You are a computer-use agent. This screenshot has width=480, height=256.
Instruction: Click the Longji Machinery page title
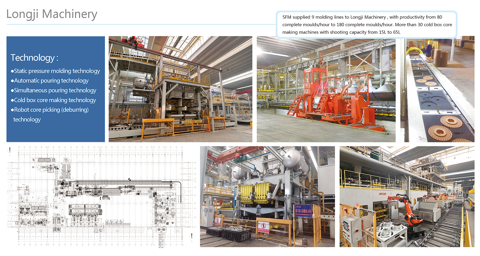[x=52, y=14]
